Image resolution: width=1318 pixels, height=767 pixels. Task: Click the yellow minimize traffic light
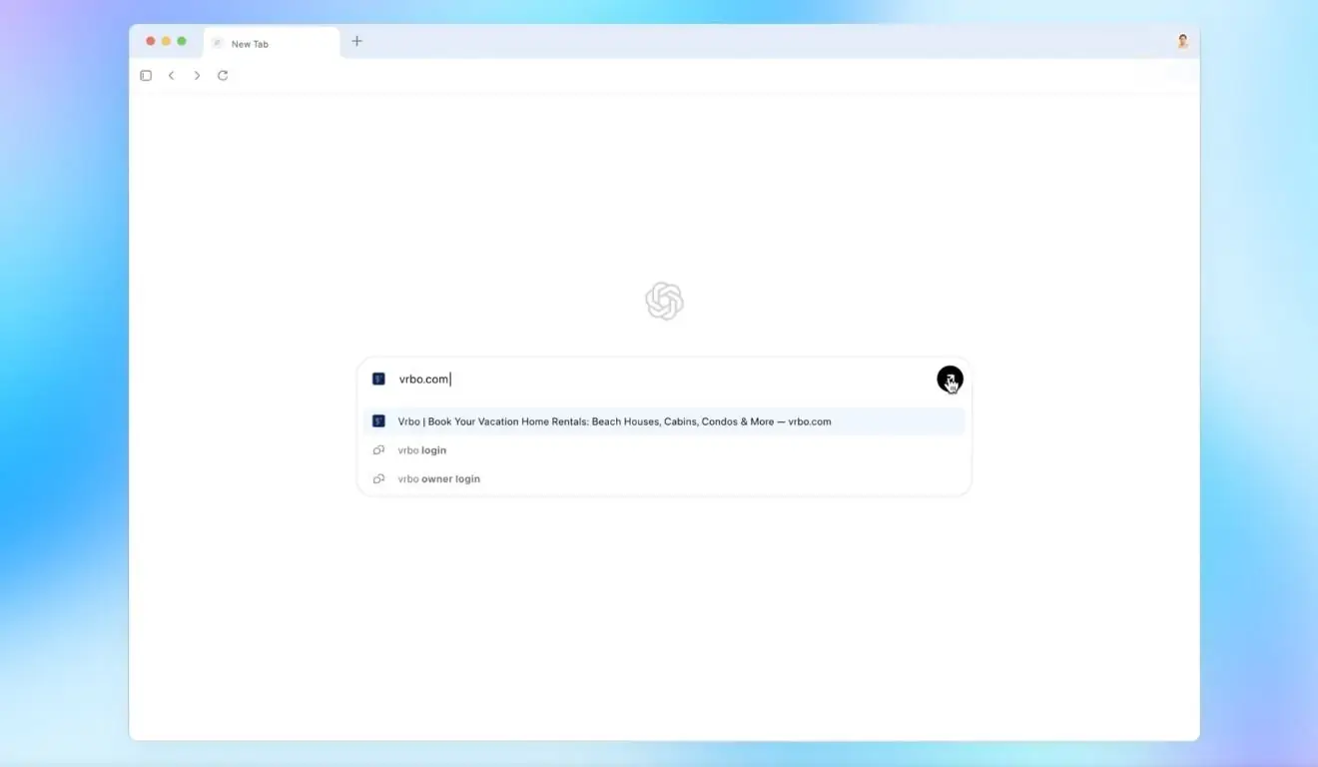pyautogui.click(x=166, y=41)
